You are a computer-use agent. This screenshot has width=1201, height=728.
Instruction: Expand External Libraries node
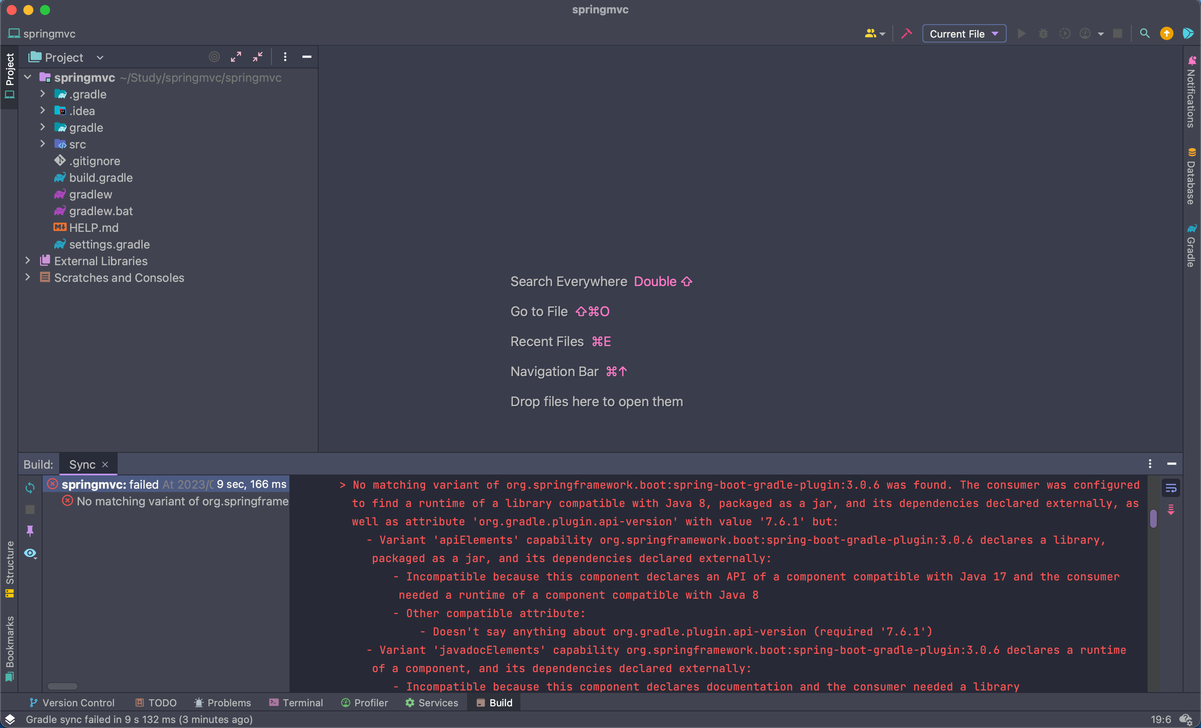click(x=28, y=261)
